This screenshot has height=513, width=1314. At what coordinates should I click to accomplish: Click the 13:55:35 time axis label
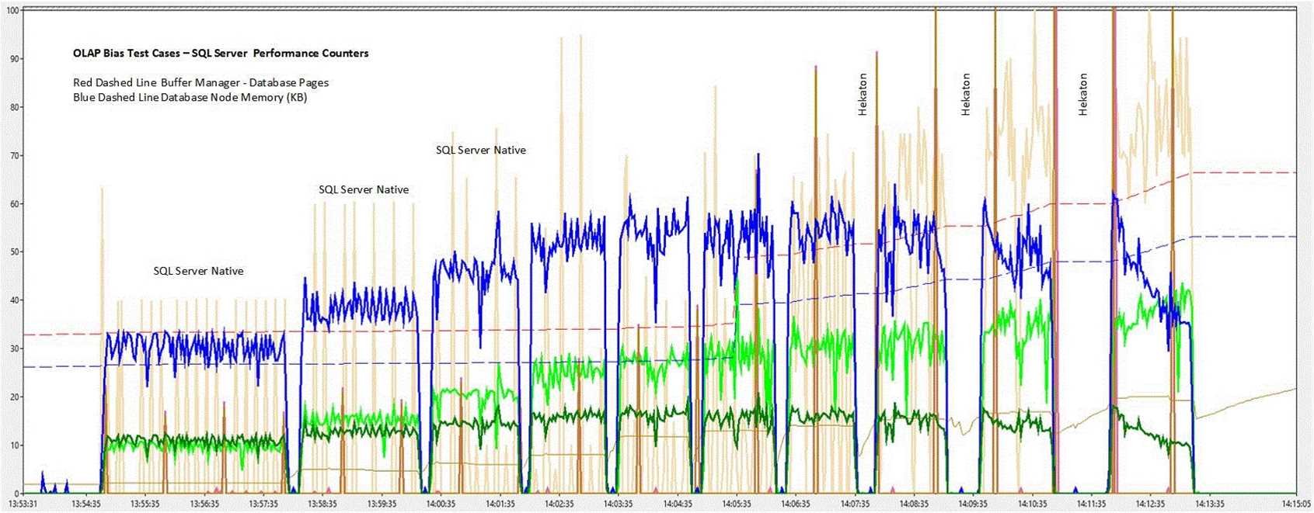pyautogui.click(x=145, y=504)
